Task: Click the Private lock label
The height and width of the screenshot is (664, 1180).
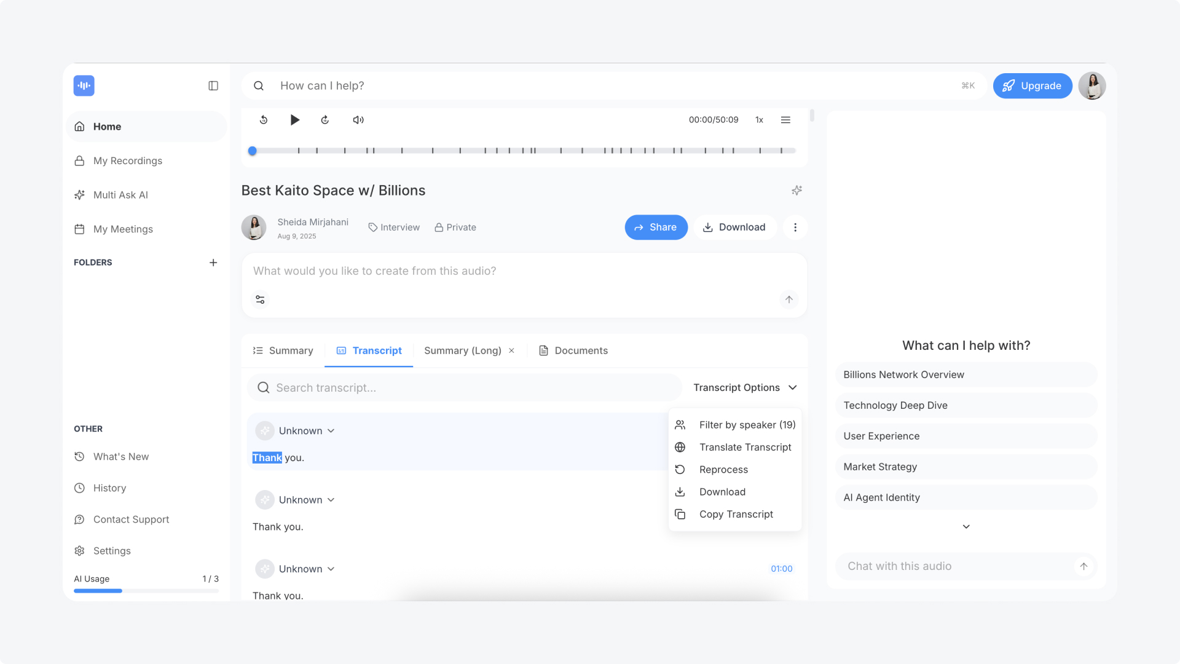Action: click(455, 227)
